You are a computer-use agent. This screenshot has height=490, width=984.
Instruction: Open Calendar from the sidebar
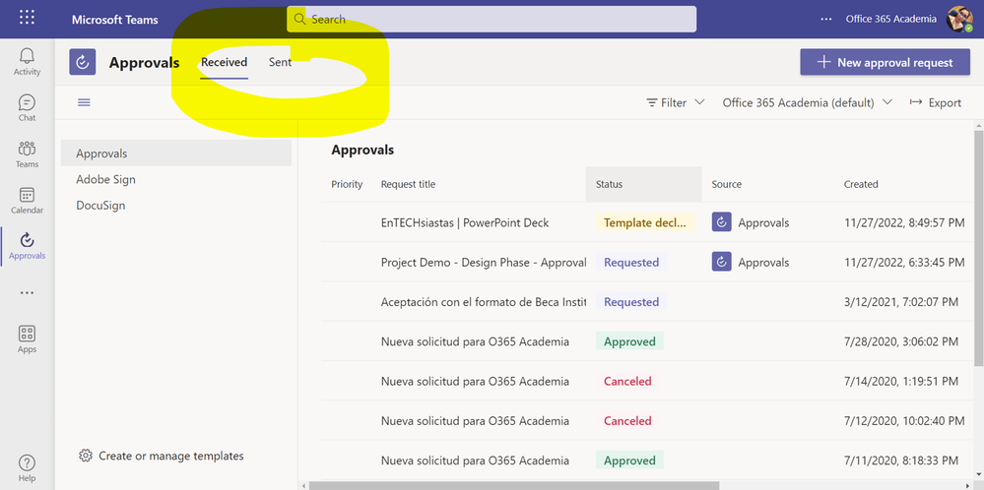pos(27,201)
